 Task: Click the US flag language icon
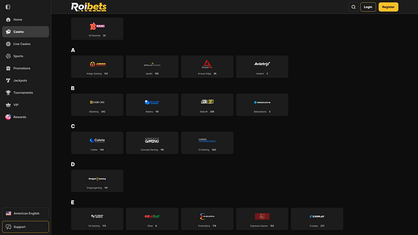[9, 214]
